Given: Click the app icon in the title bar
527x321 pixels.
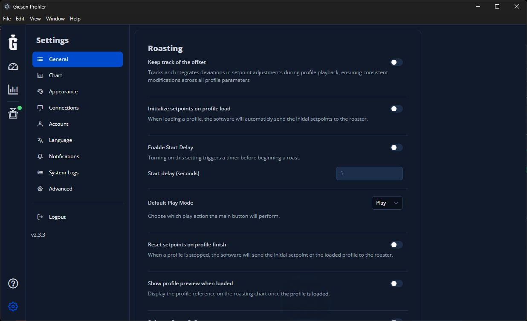Looking at the screenshot, I should pyautogui.click(x=7, y=6).
